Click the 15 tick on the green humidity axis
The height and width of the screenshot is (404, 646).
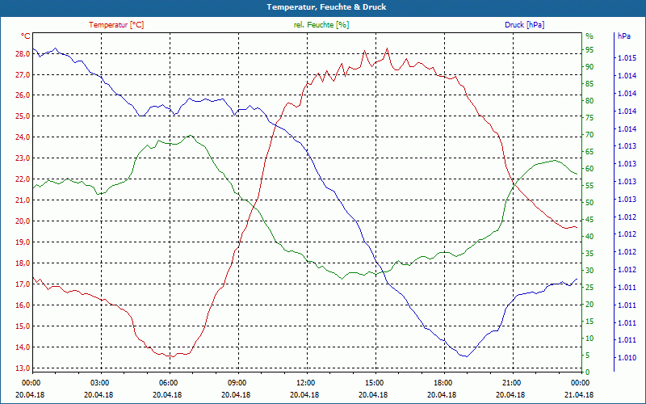pyautogui.click(x=589, y=322)
